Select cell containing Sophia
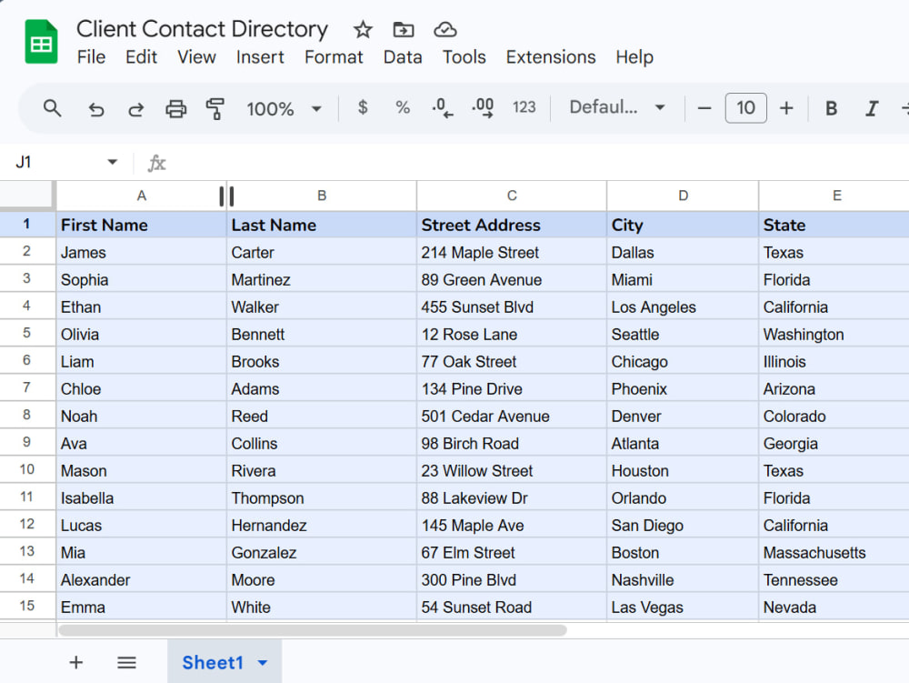 (x=141, y=279)
